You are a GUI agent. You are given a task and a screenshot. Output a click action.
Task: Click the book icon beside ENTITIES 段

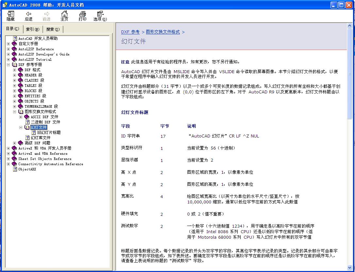coord(21,96)
